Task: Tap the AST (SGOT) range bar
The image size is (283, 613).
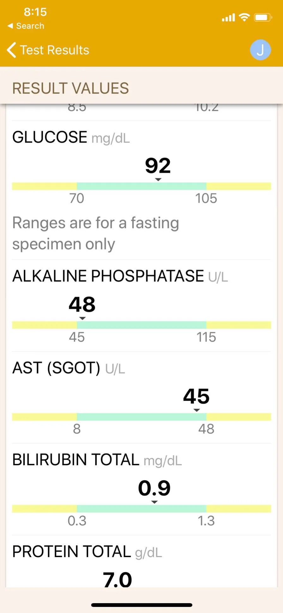Action: coord(141,417)
